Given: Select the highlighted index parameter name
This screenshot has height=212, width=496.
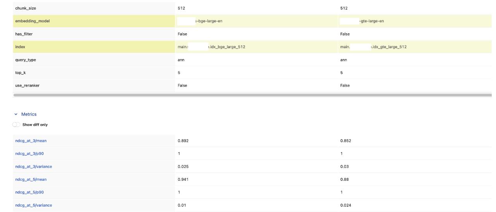Looking at the screenshot, I should click(20, 47).
